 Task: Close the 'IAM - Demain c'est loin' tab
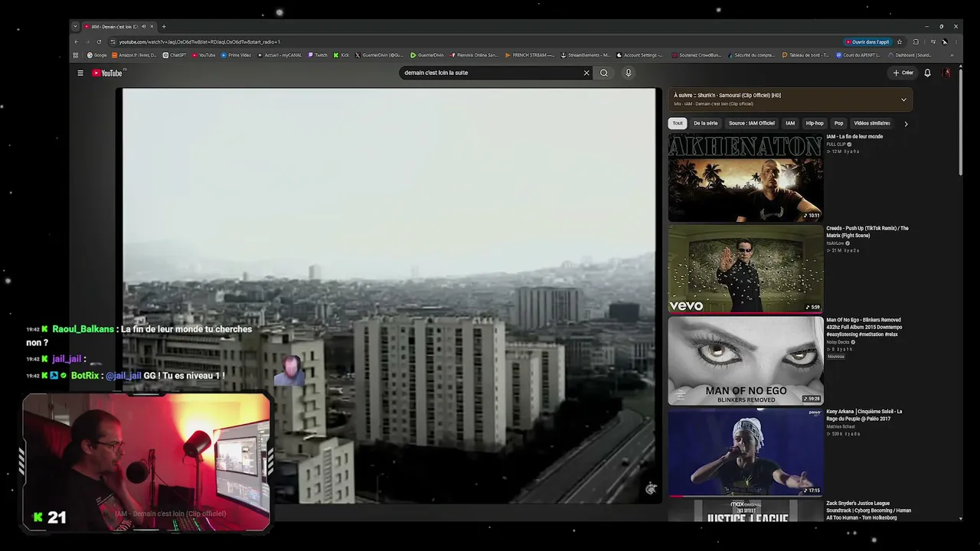coord(152,27)
